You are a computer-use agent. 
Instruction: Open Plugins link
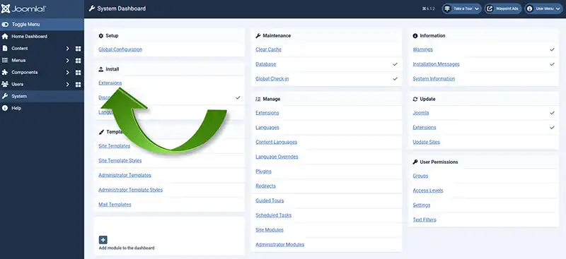pyautogui.click(x=263, y=171)
